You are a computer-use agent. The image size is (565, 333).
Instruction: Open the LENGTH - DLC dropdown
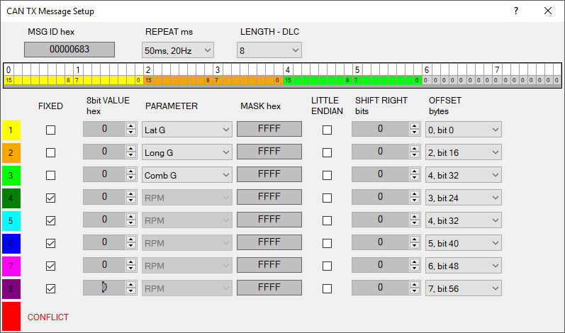coord(269,50)
